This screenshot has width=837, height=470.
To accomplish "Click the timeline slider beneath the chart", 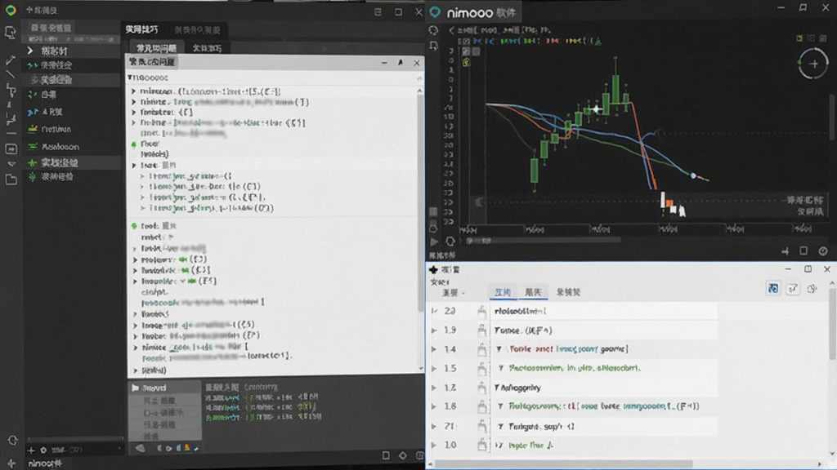I will (543, 241).
